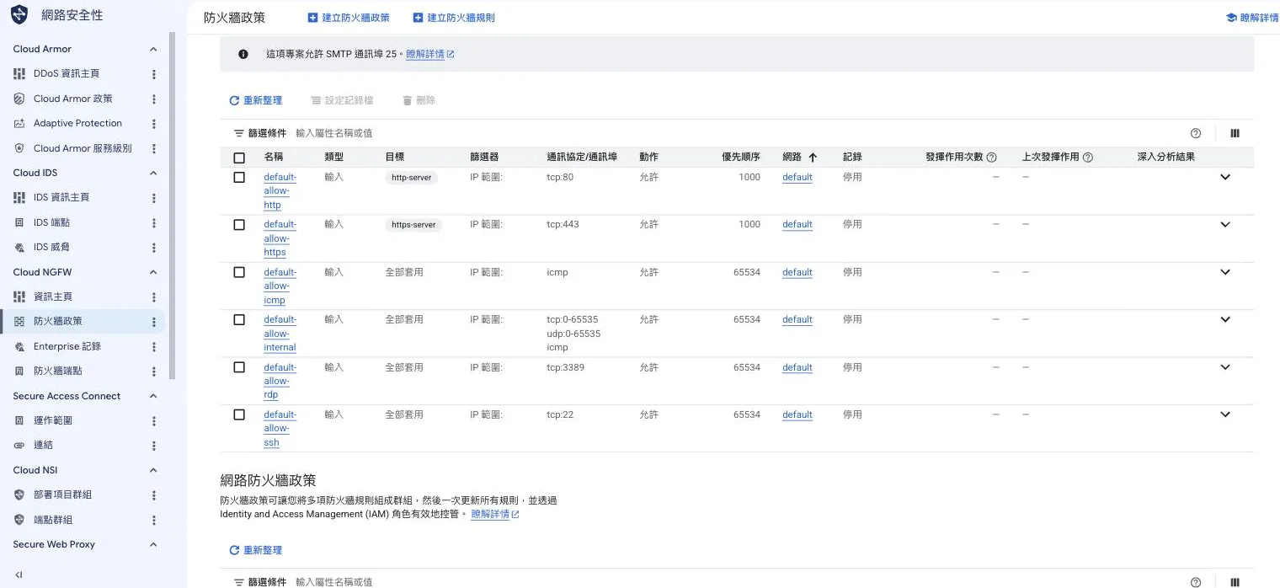Check the default-allow-internal row checkbox

[x=239, y=320]
